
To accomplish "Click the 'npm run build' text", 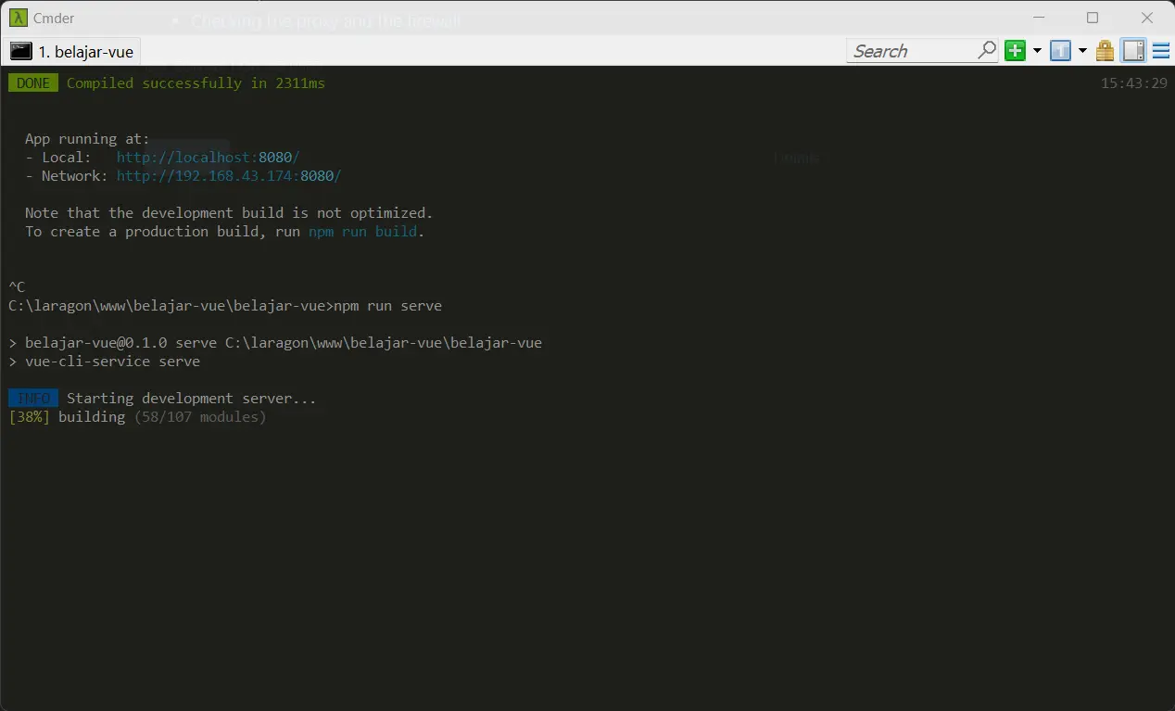I will pyautogui.click(x=362, y=232).
